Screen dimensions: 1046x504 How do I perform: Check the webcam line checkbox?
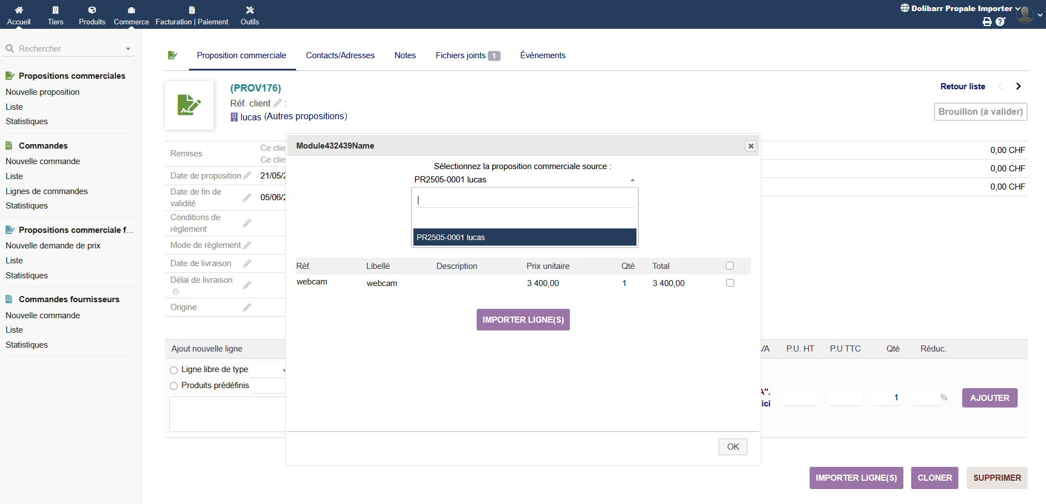point(730,283)
